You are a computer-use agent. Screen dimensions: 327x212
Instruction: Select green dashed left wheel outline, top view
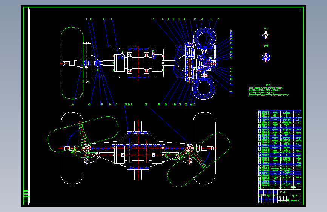72,63
